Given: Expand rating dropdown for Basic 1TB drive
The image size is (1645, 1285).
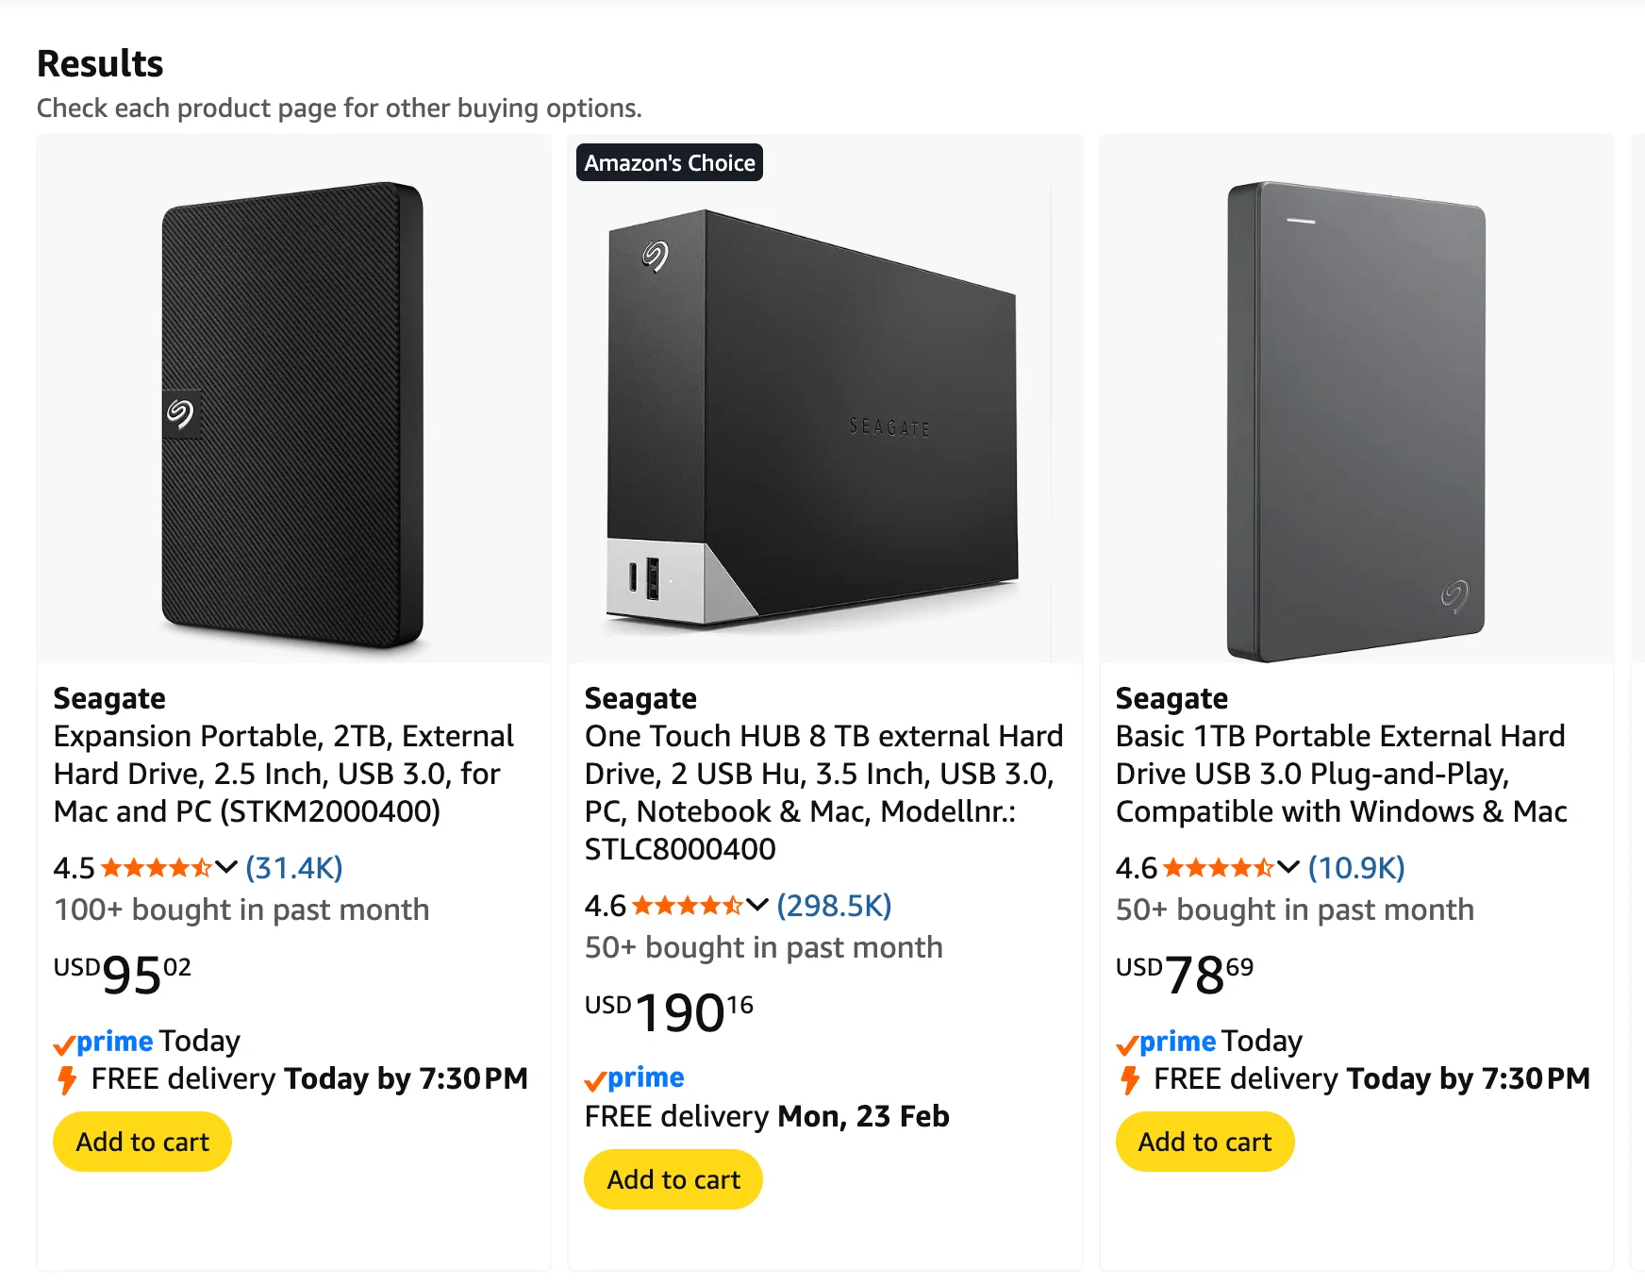Looking at the screenshot, I should (1288, 867).
